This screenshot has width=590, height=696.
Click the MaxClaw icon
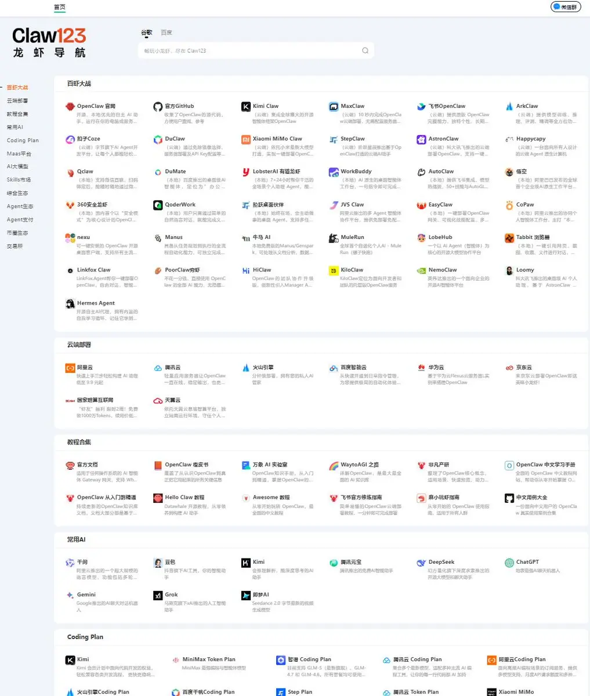(334, 106)
